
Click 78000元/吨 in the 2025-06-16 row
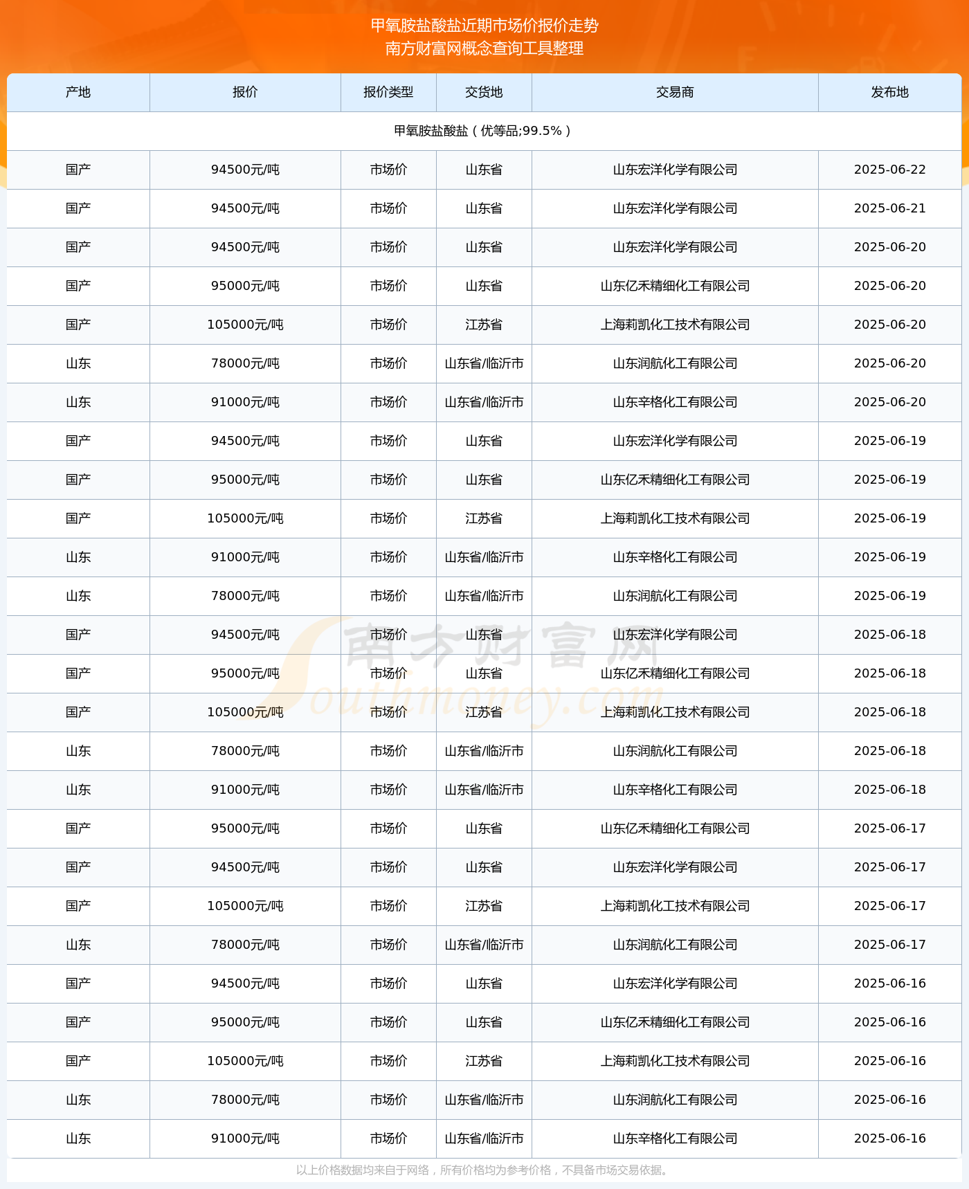click(245, 1100)
